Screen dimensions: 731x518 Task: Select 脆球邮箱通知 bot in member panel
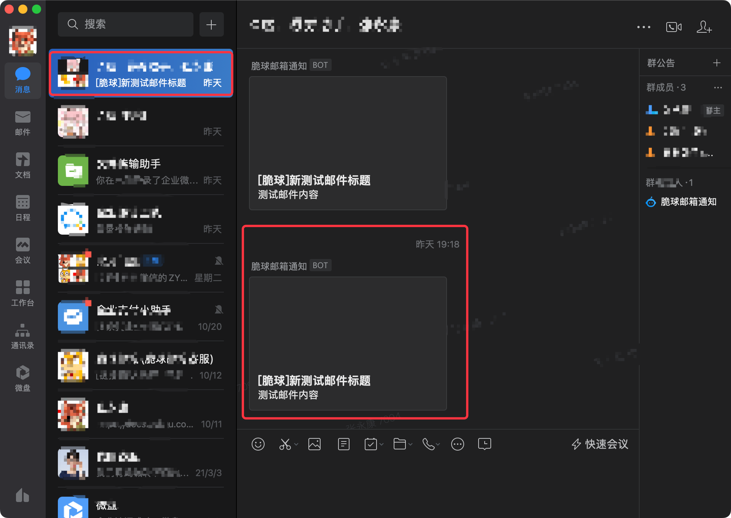(682, 201)
